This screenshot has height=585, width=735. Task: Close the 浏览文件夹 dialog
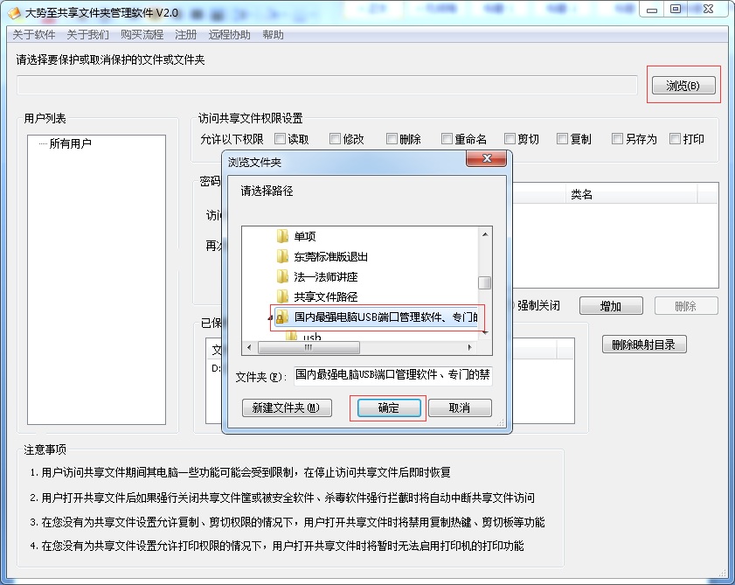pyautogui.click(x=486, y=159)
